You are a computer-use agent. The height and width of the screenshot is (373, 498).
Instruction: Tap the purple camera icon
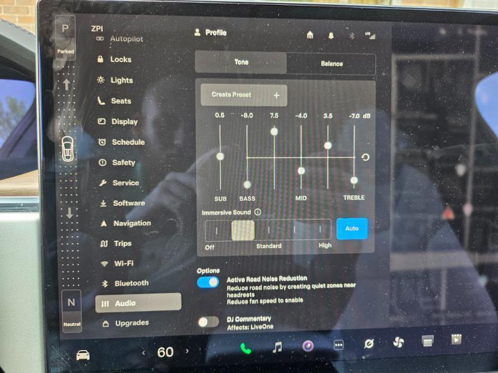[308, 346]
